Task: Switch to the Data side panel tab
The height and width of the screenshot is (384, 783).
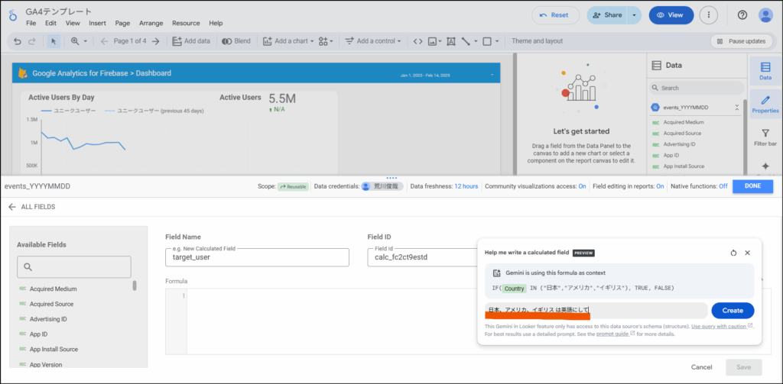Action: [x=765, y=71]
